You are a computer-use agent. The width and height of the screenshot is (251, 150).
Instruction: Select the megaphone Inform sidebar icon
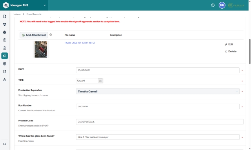[x=4, y=56]
